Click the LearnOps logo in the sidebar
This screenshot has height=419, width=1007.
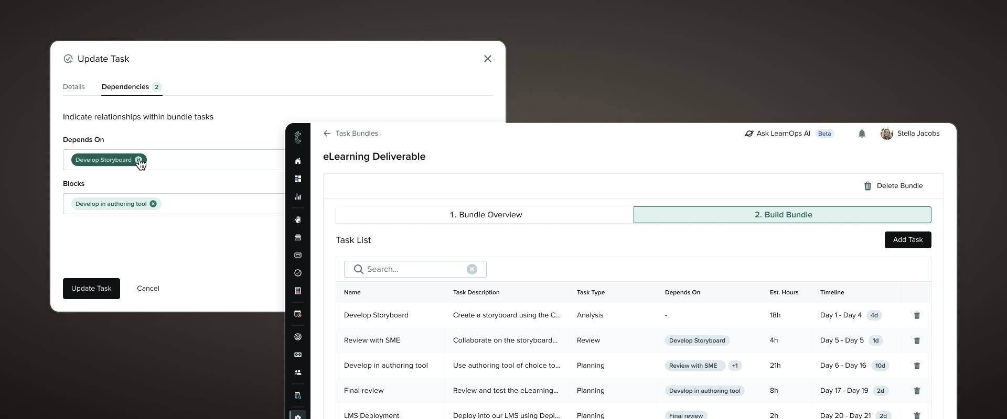click(298, 137)
